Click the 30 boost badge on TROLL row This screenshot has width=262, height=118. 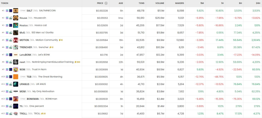tap(44, 113)
